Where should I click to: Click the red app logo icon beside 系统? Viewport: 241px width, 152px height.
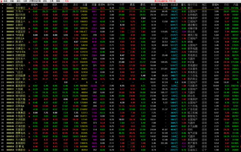point(1,1)
